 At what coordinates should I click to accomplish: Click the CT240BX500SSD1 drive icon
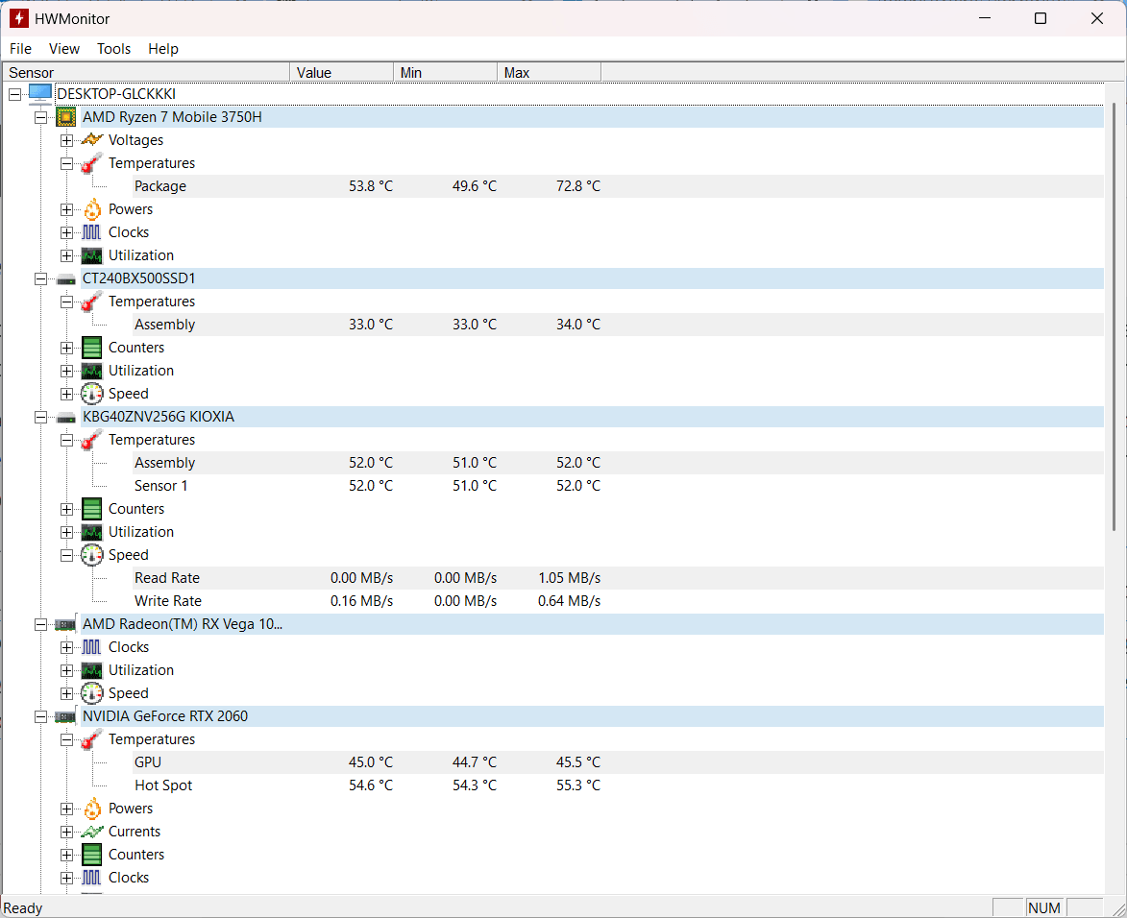[65, 278]
